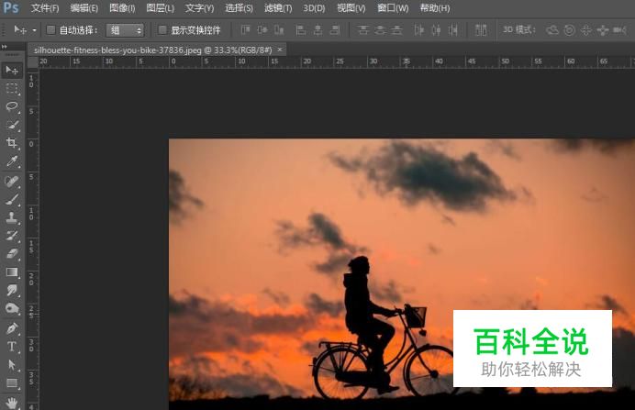Select the History Brush tool
Image resolution: width=635 pixels, height=410 pixels.
pyautogui.click(x=12, y=236)
